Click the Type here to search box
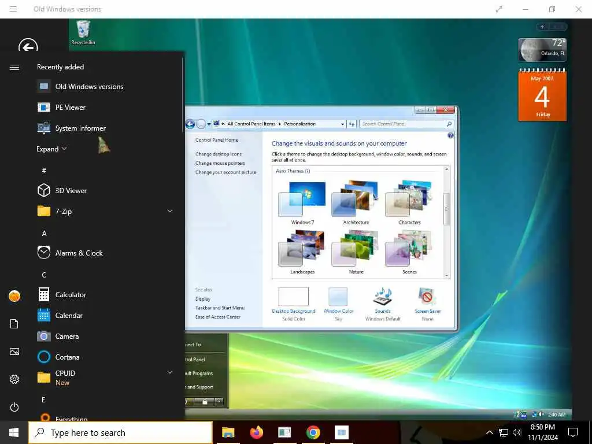 120,432
